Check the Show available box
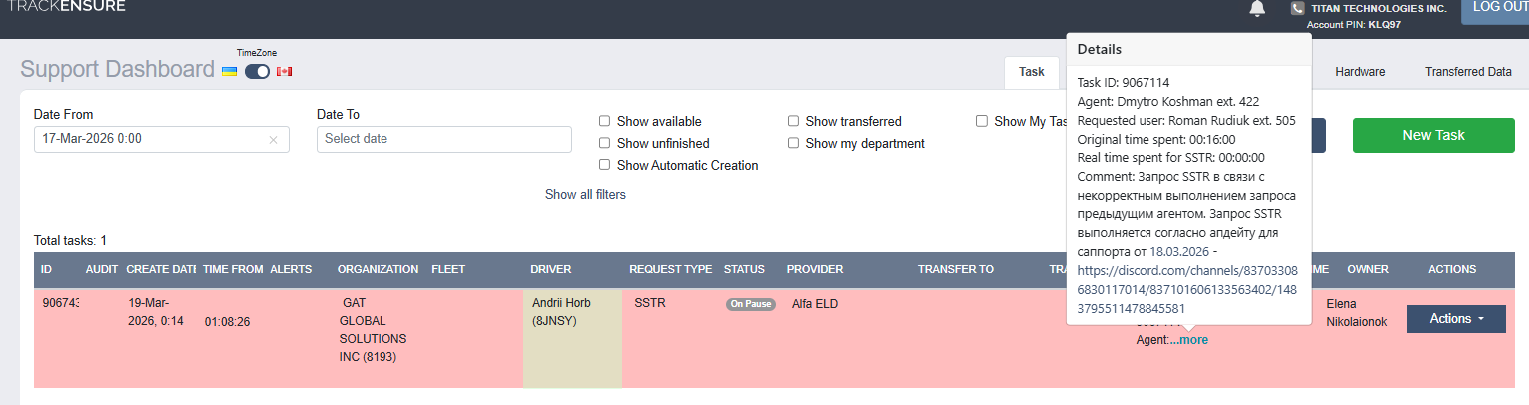The height and width of the screenshot is (405, 1529). pyautogui.click(x=604, y=122)
